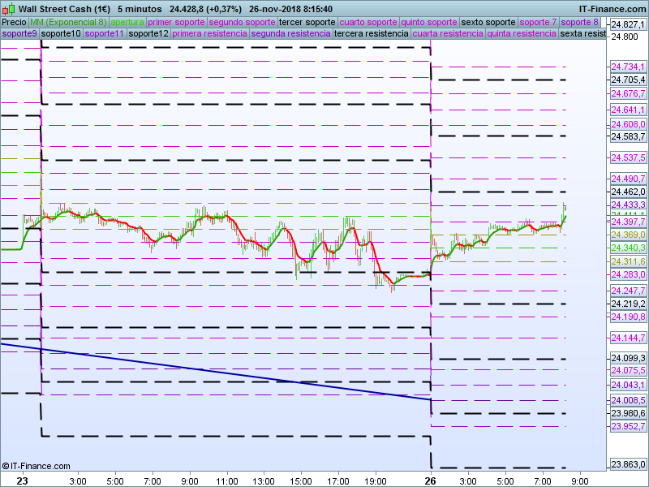The width and height of the screenshot is (649, 487).
Task: Click the IT-Finance.com link in title bar
Action: point(606,8)
